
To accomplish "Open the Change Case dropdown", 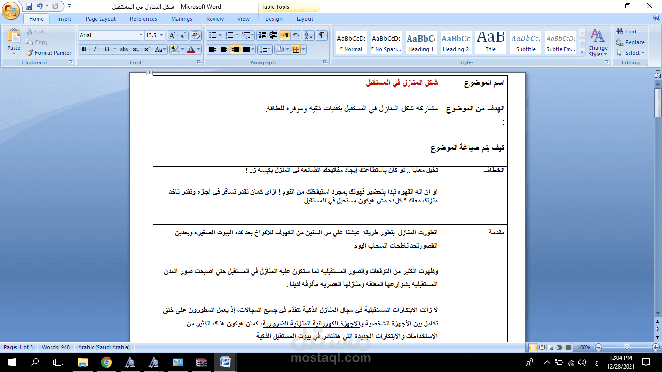I will [160, 49].
